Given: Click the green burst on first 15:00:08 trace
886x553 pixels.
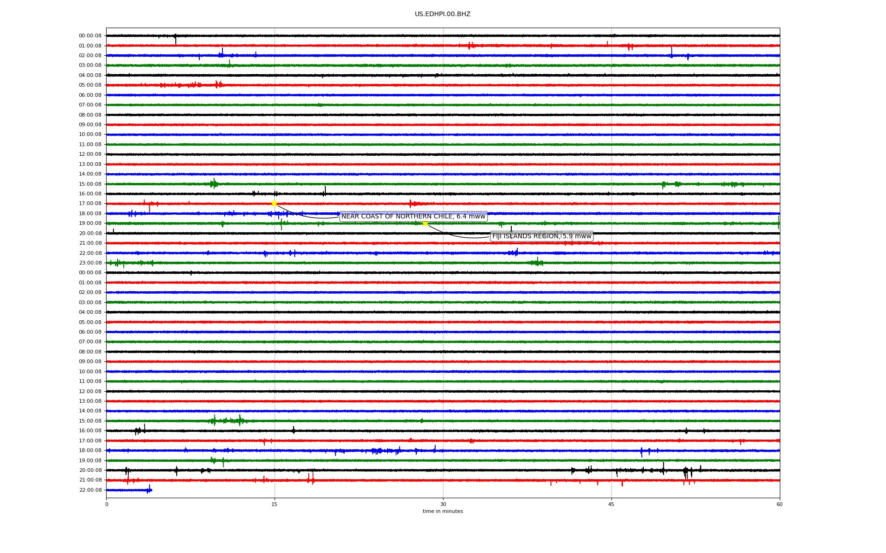Looking at the screenshot, I should pyautogui.click(x=213, y=184).
